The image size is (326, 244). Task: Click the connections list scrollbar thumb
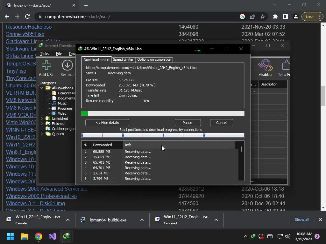(x=241, y=149)
